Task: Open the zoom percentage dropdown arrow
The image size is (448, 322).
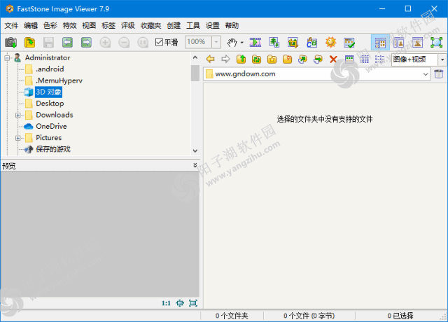Action: (216, 42)
